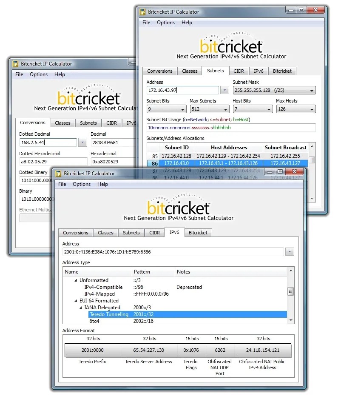Open the Subnet Mask dropdown showing 255.255.255.128

312,90
